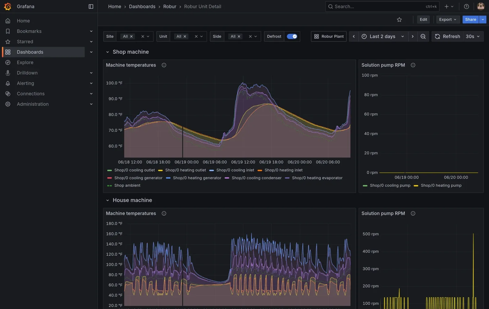Focus the Search input field
The image size is (489, 309).
point(382,6)
